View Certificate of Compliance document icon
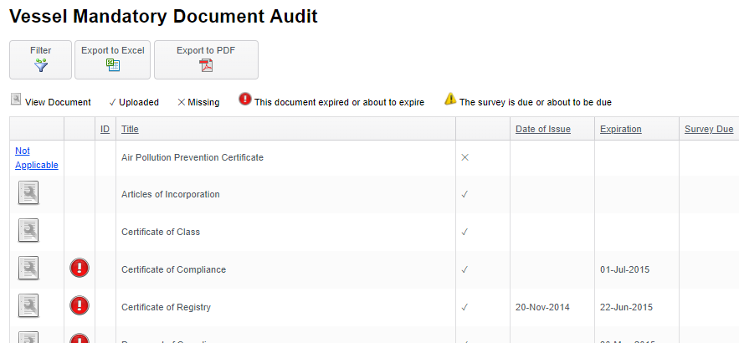This screenshot has height=343, width=739. pos(28,269)
